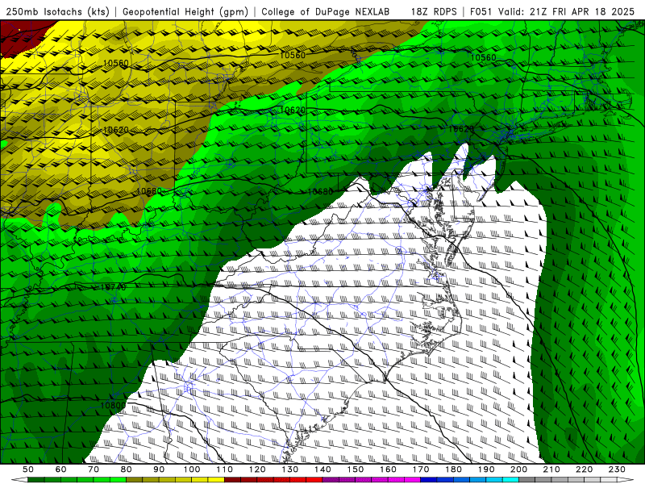Click the 200 value on the color scale
Image resolution: width=645 pixels, height=484 pixels.
point(519,469)
